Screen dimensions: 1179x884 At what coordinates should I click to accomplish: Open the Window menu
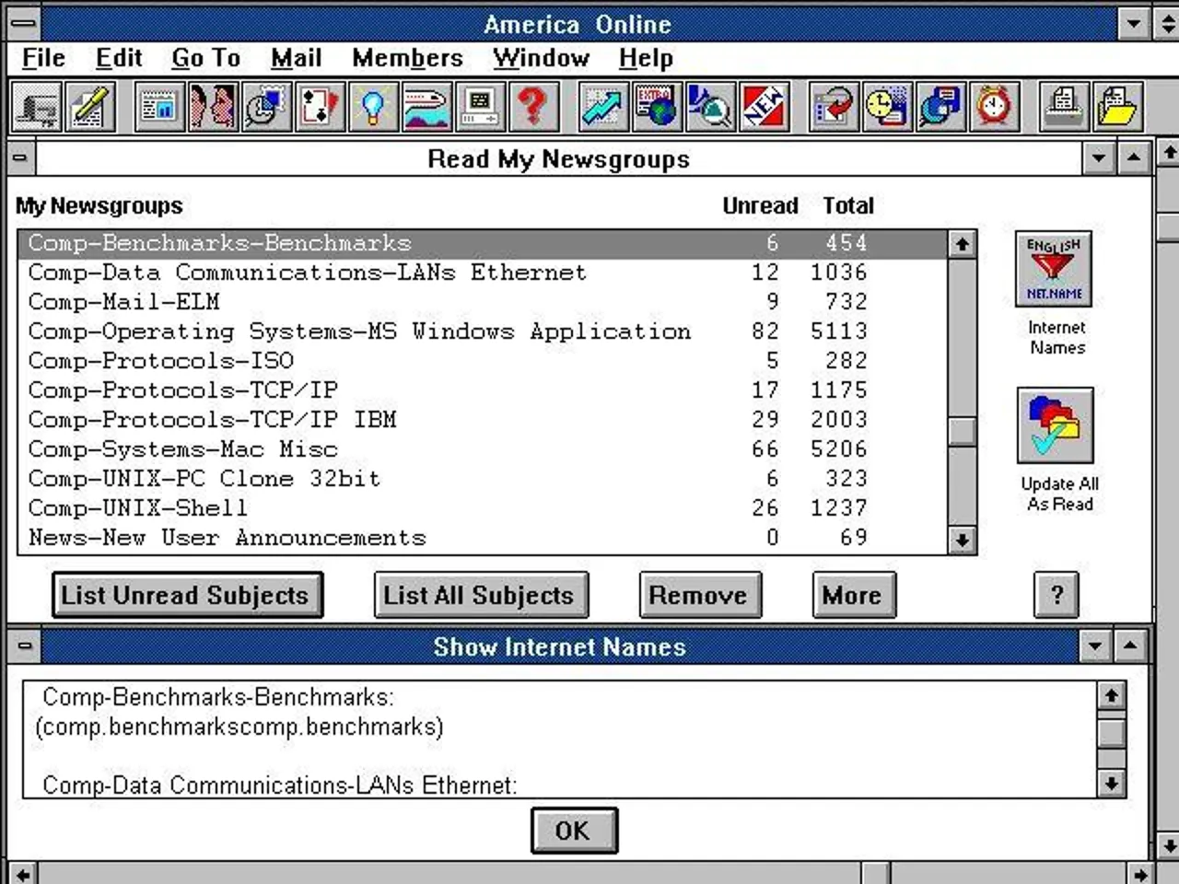[541, 58]
